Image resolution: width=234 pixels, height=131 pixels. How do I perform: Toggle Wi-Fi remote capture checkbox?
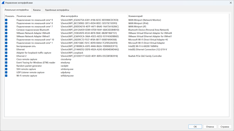6,76
